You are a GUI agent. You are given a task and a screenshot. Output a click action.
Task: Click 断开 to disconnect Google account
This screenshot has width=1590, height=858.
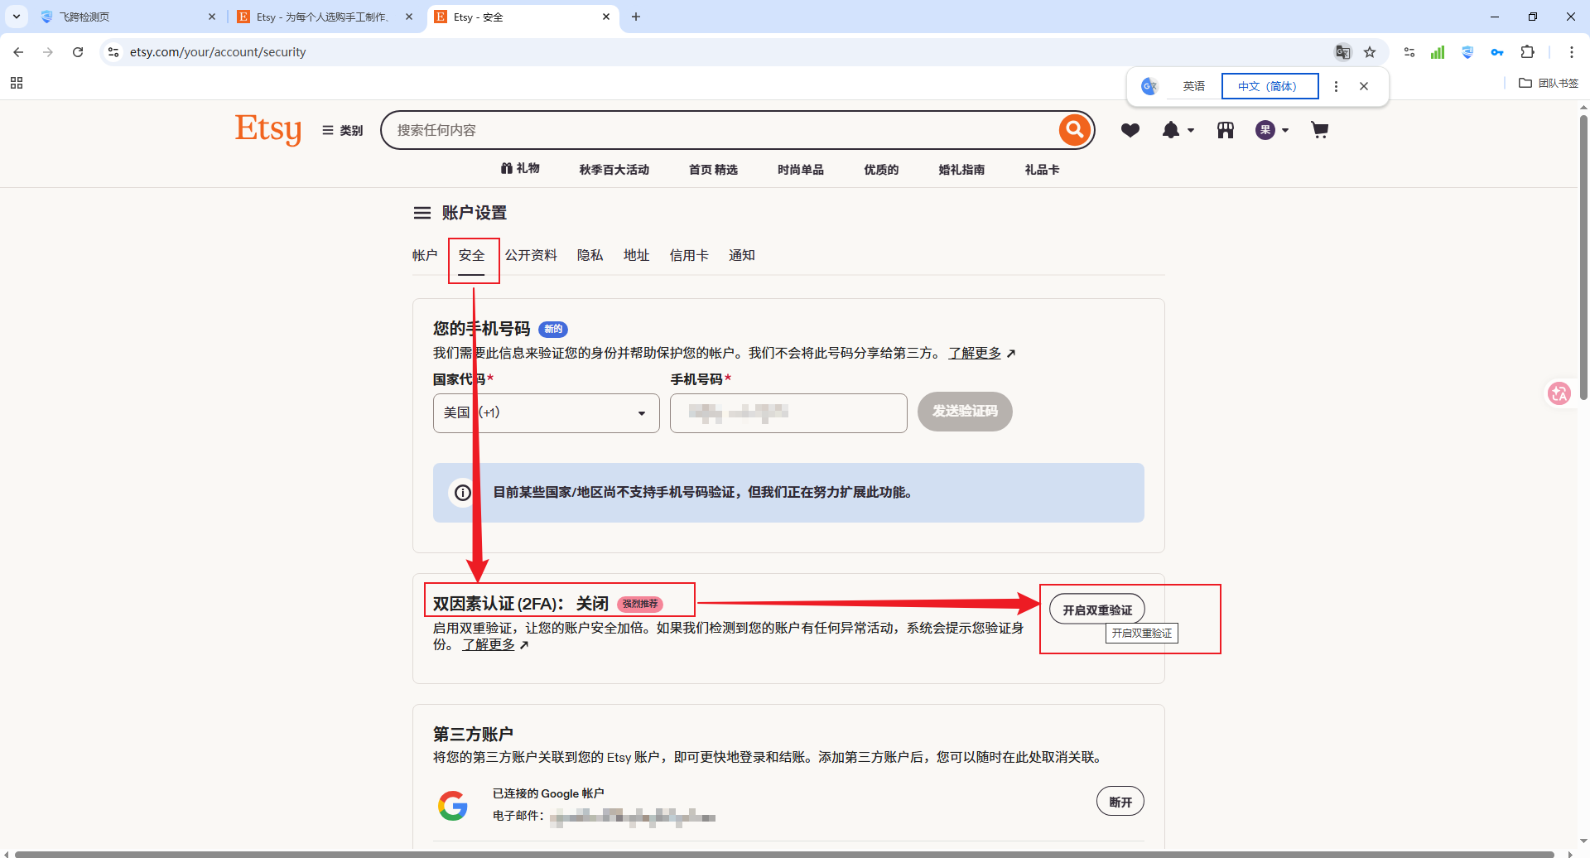click(x=1120, y=802)
